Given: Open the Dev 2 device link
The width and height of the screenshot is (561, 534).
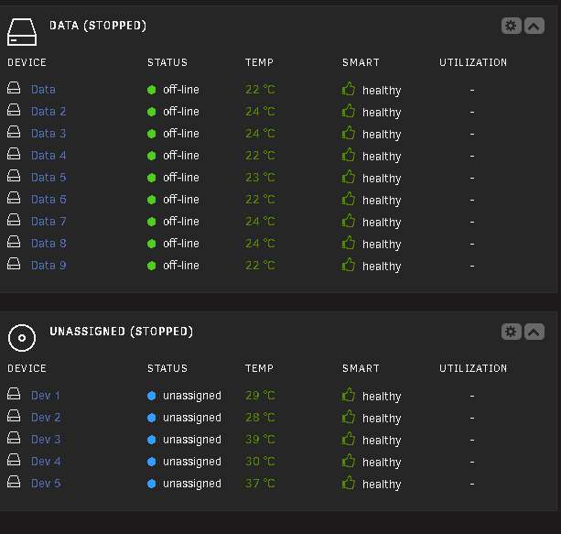Looking at the screenshot, I should coord(46,418).
